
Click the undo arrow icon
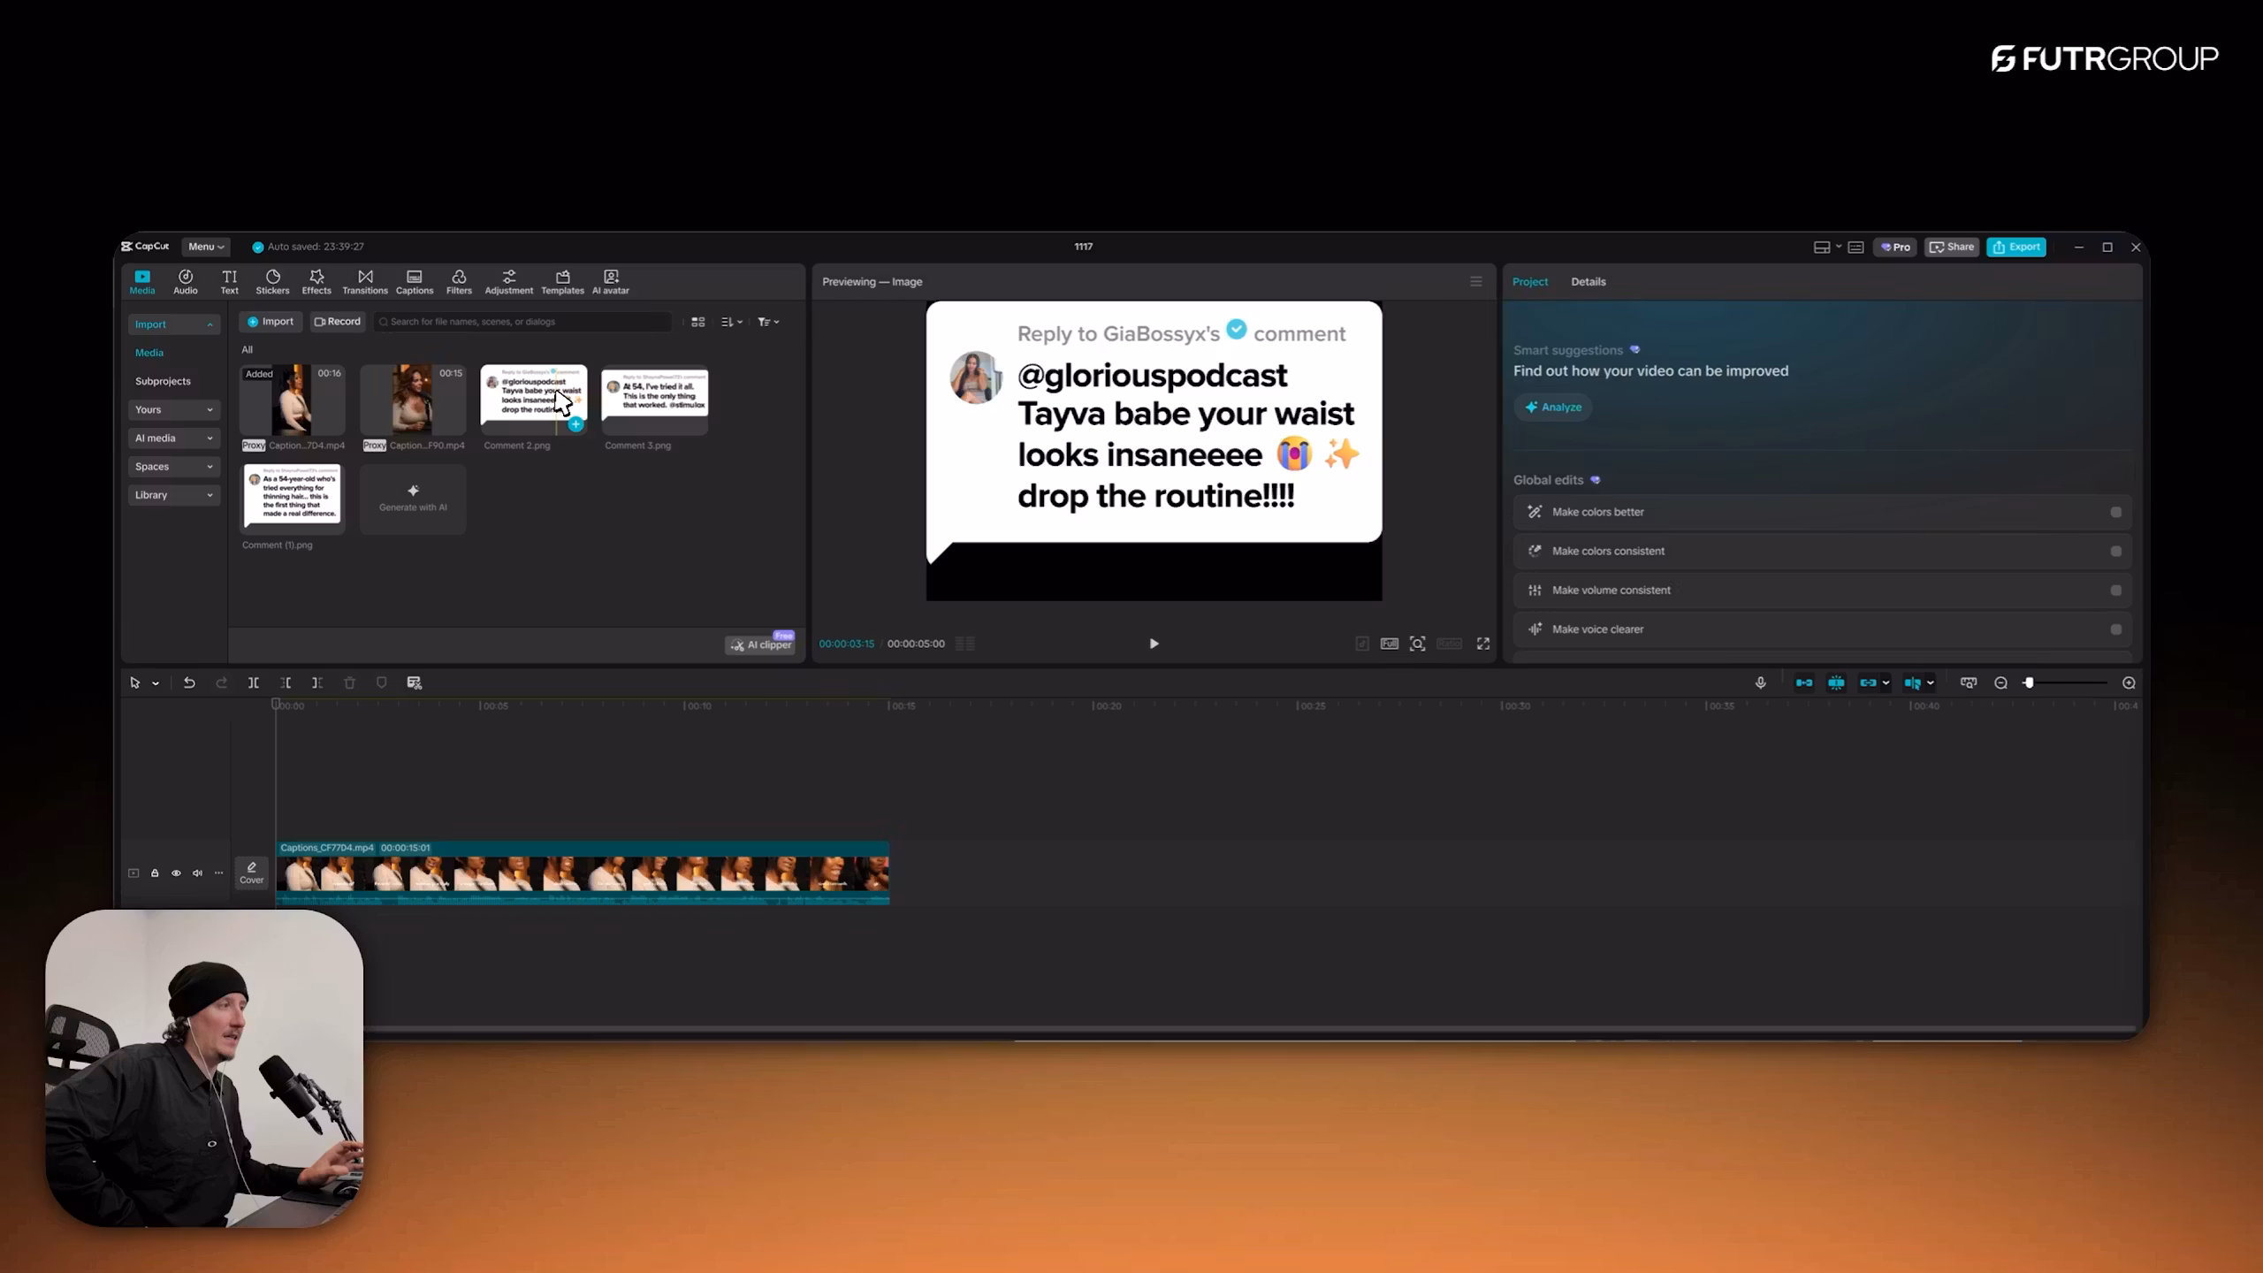pyautogui.click(x=189, y=682)
